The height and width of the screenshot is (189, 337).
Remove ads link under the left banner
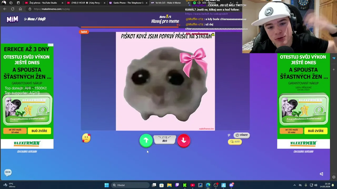point(27,151)
